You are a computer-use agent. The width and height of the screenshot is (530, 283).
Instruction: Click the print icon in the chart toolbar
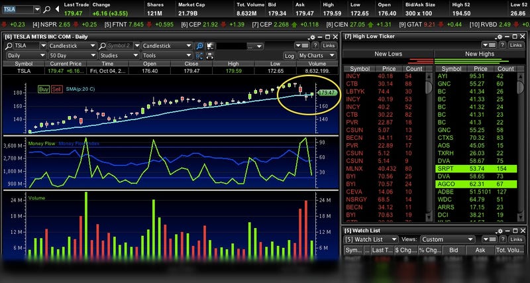[210, 56]
